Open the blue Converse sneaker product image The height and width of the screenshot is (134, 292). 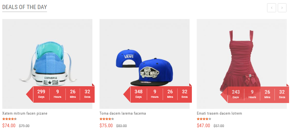coord(47,64)
